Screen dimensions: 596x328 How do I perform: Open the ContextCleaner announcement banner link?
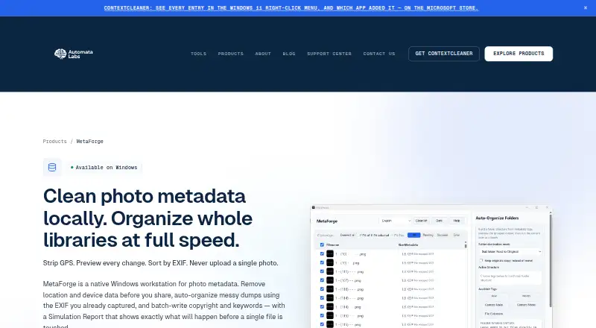291,7
